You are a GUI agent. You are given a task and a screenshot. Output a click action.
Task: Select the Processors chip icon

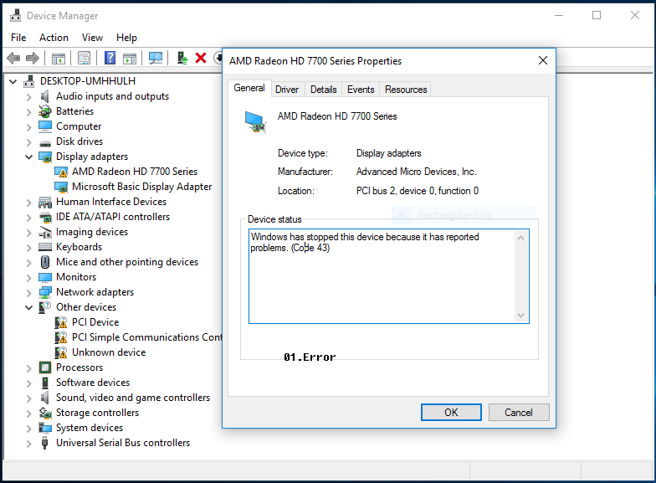(x=45, y=367)
